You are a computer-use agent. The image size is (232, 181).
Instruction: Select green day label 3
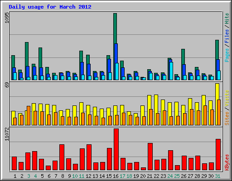click(x=29, y=176)
